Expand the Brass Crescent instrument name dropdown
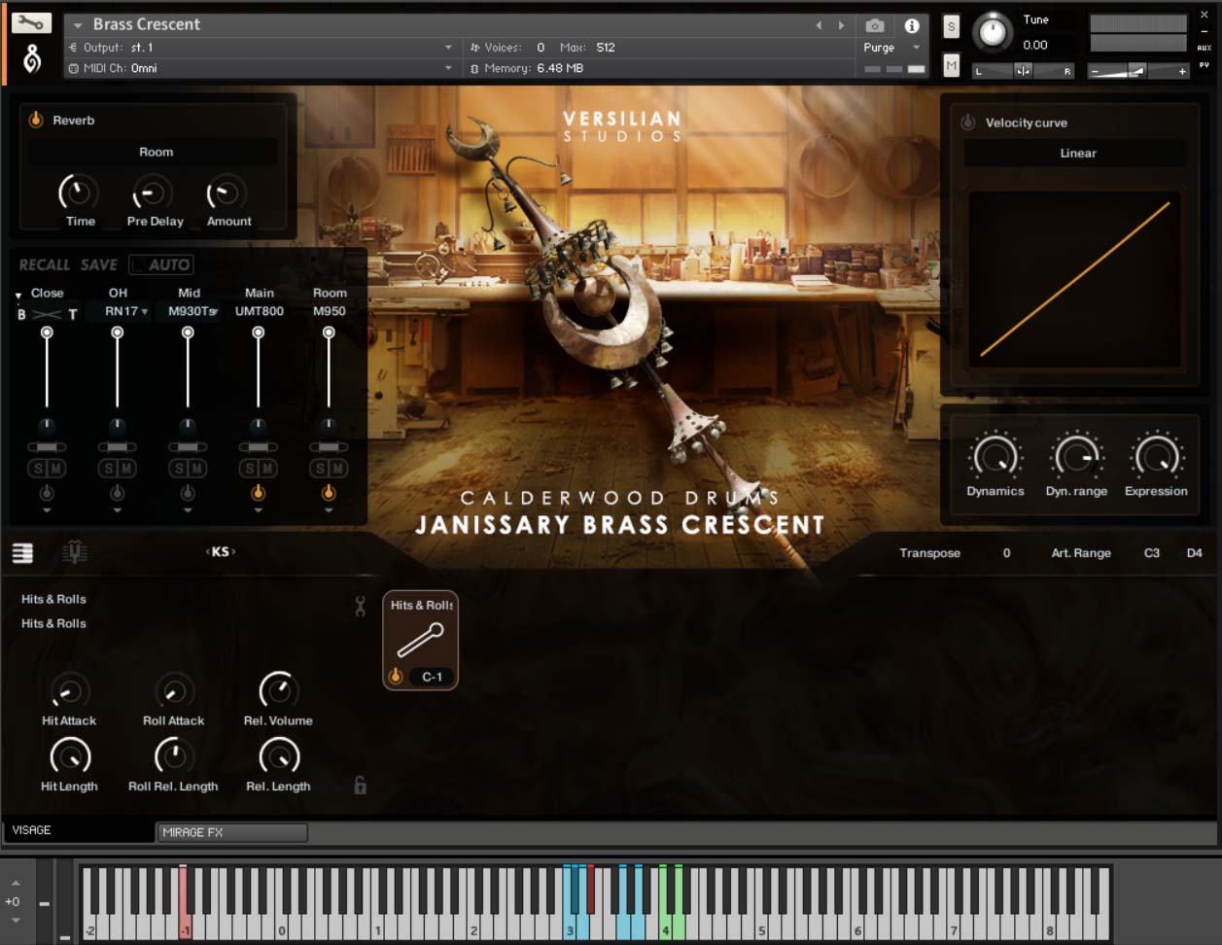The image size is (1222, 945). click(78, 24)
